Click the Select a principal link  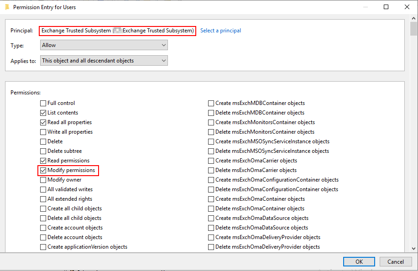[x=220, y=31]
